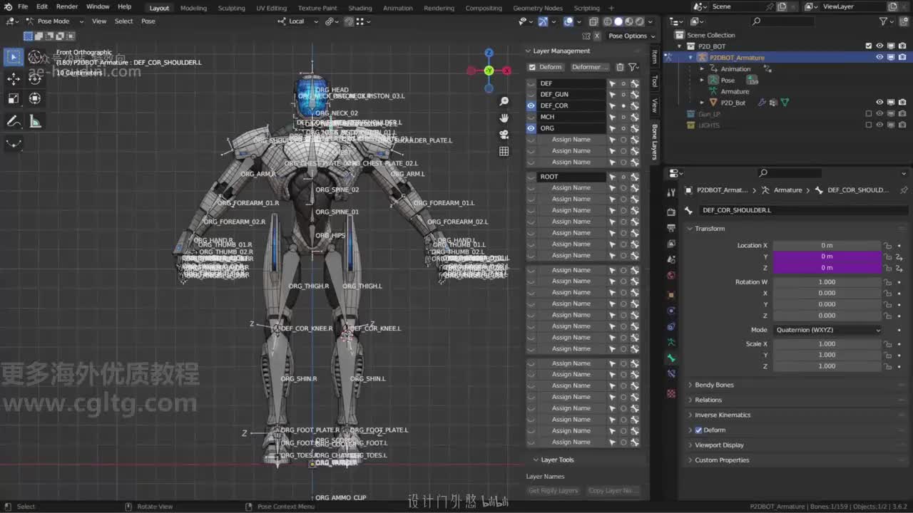Open the Render menu
The width and height of the screenshot is (913, 513).
pyautogui.click(x=67, y=6)
